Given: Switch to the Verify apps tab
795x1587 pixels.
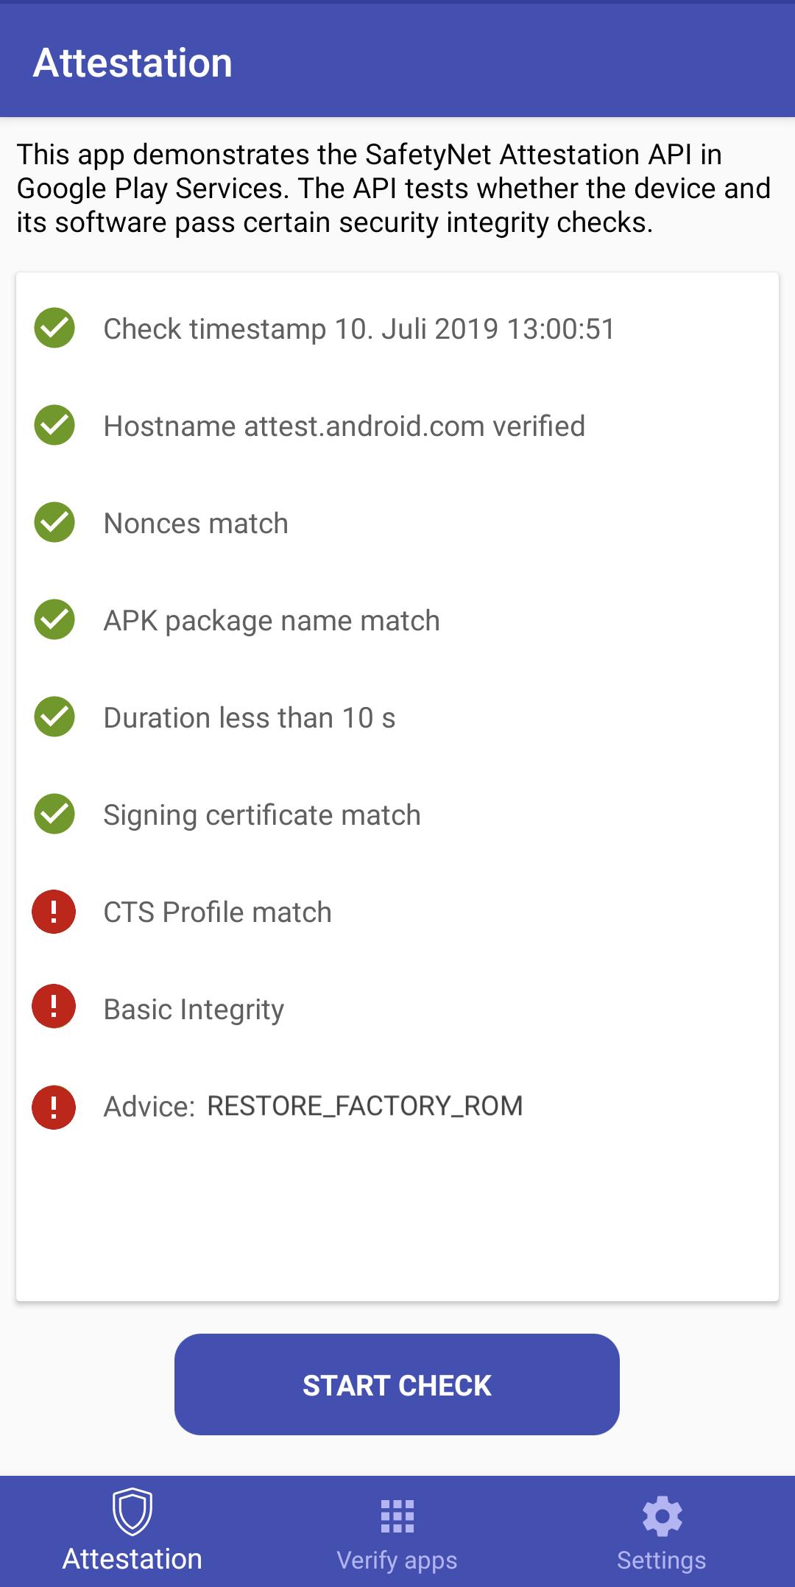Looking at the screenshot, I should coord(397,1530).
